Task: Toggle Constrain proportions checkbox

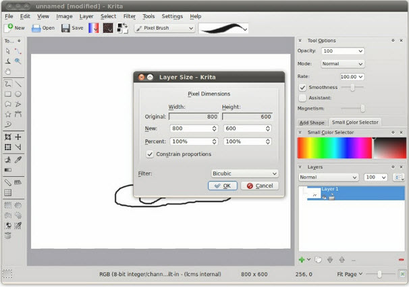Action: [150, 154]
